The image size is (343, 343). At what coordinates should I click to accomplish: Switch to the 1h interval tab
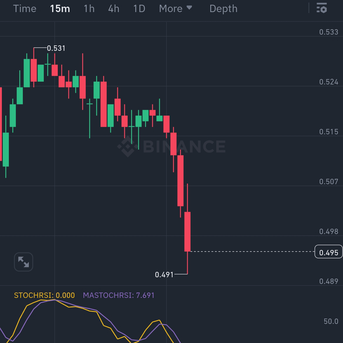click(89, 9)
